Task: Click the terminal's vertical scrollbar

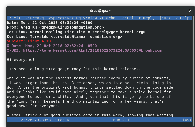Action: click(193, 71)
